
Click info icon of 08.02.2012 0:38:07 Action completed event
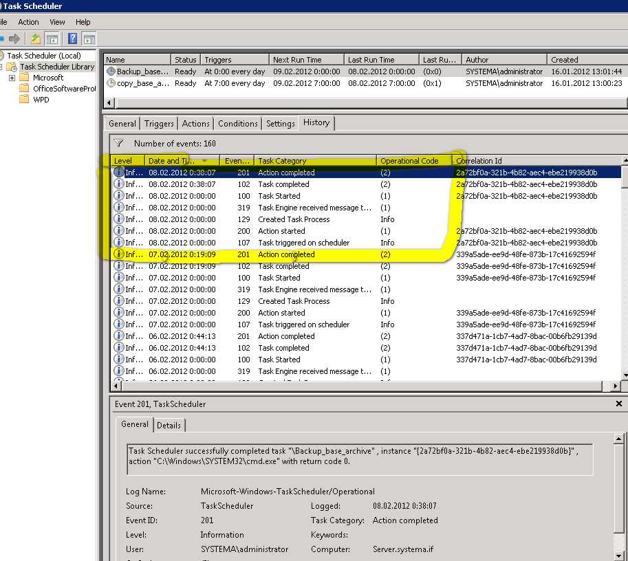click(x=118, y=172)
